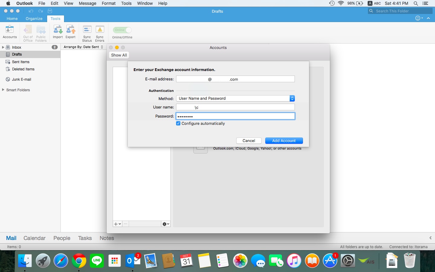Switch to Notes view
435x272 pixels.
107,238
